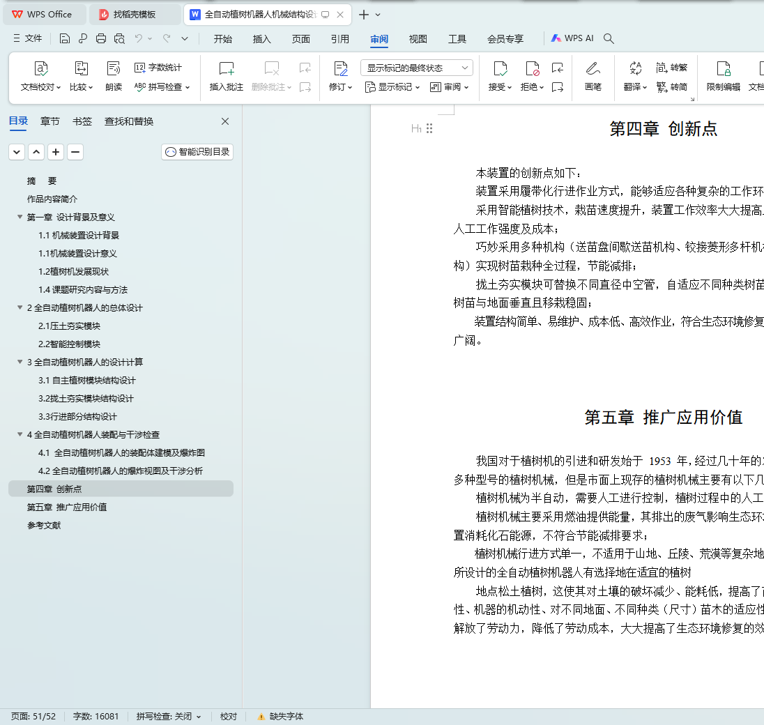Activate the 画笔 pen tool
The width and height of the screenshot is (764, 725).
(x=593, y=76)
